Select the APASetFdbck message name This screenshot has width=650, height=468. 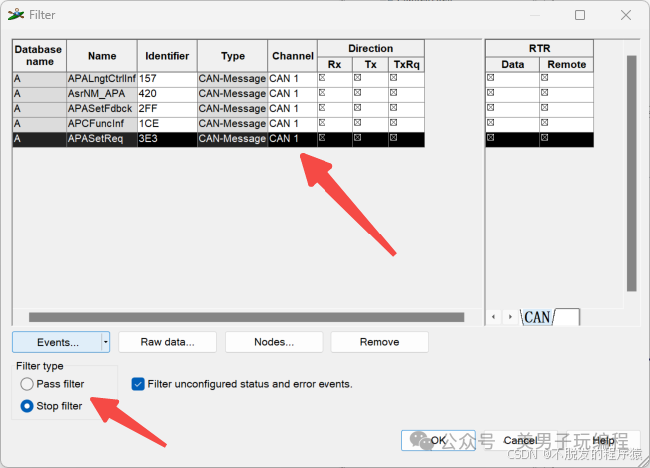pyautogui.click(x=102, y=109)
